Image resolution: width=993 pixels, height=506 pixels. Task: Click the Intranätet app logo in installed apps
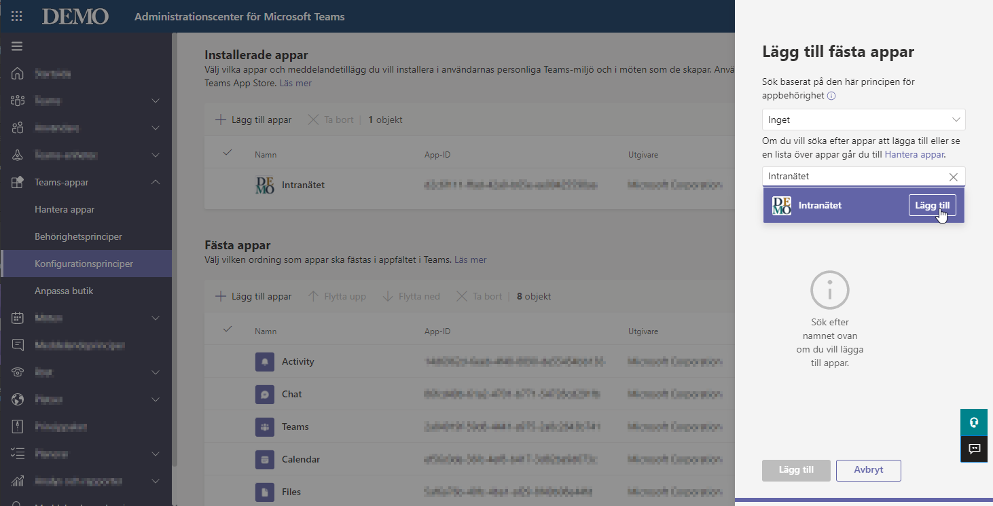tap(264, 185)
